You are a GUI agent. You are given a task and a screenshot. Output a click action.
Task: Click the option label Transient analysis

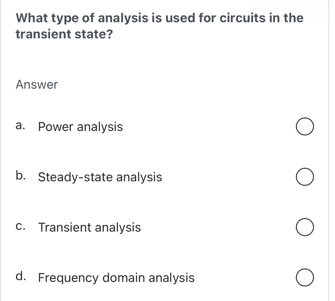(x=90, y=227)
